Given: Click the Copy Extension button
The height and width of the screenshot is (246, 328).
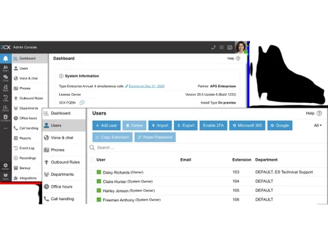Looking at the screenshot, I should tap(112, 137).
